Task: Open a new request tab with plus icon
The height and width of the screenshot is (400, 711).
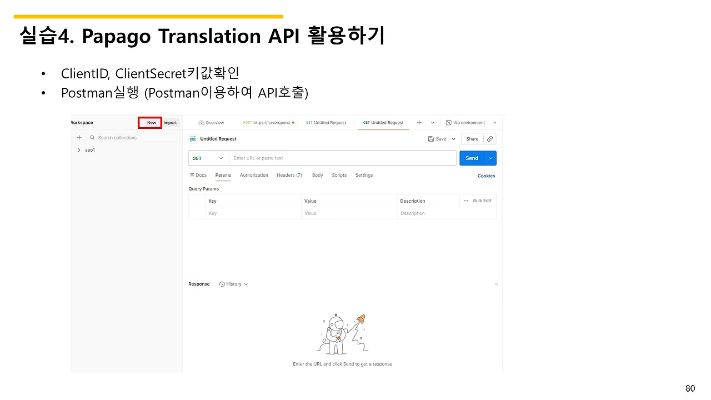Action: tap(419, 123)
